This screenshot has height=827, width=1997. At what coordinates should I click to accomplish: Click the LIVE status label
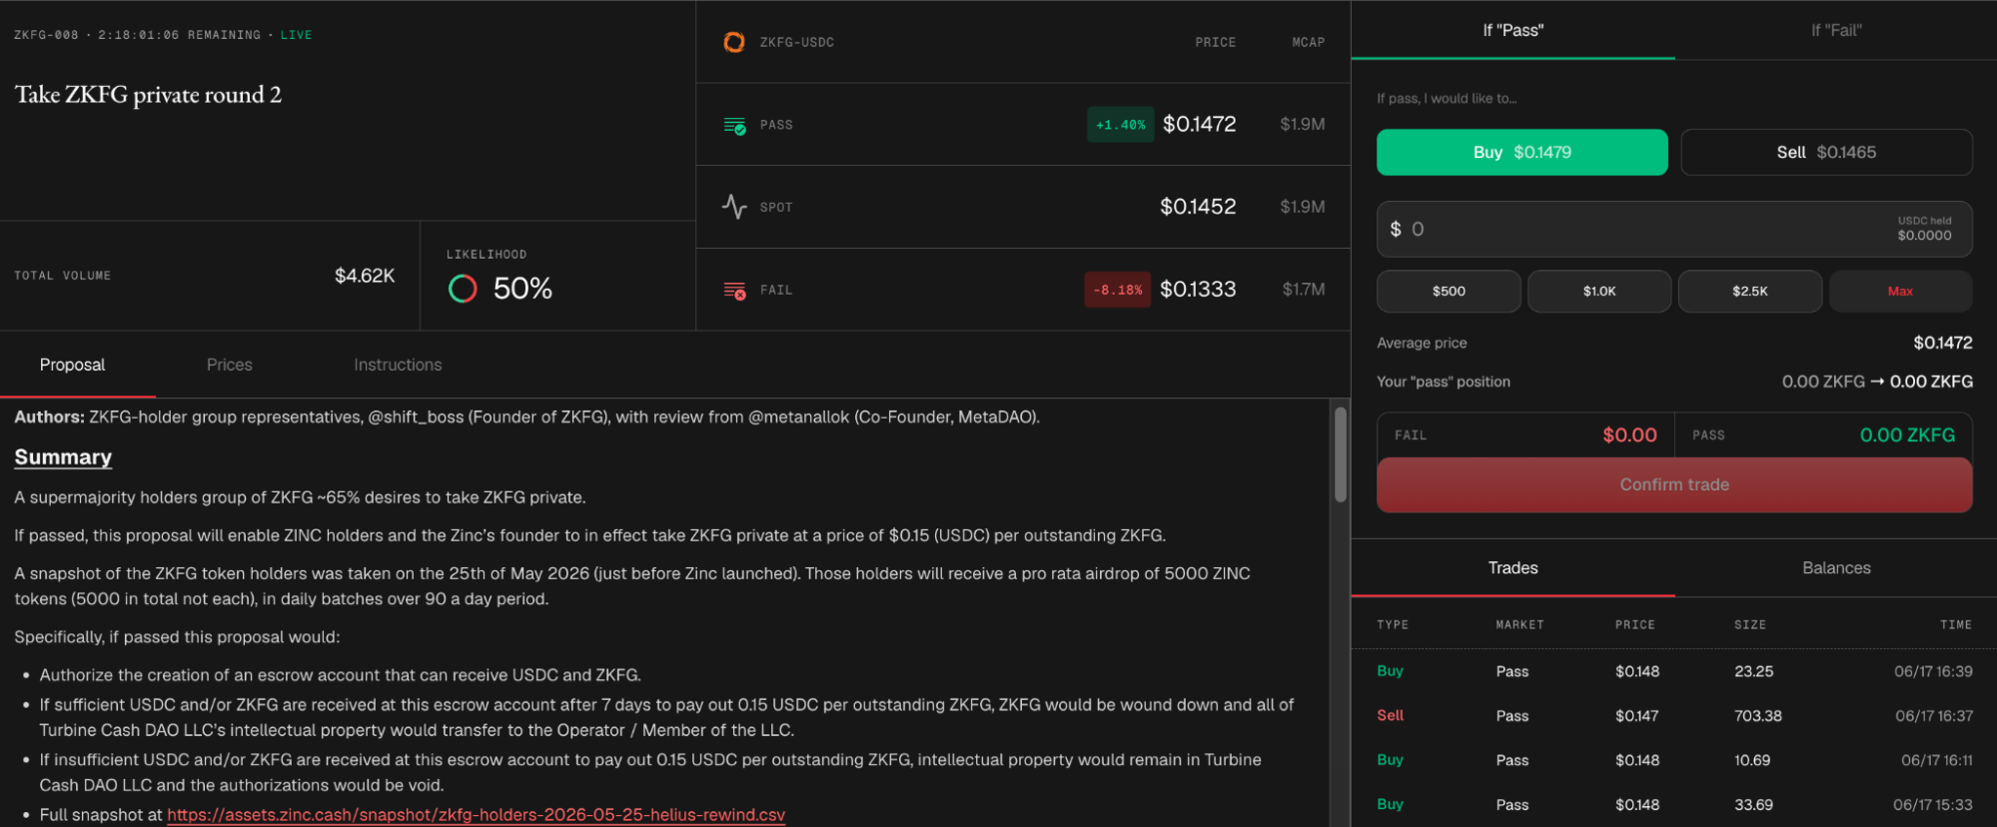click(x=296, y=35)
